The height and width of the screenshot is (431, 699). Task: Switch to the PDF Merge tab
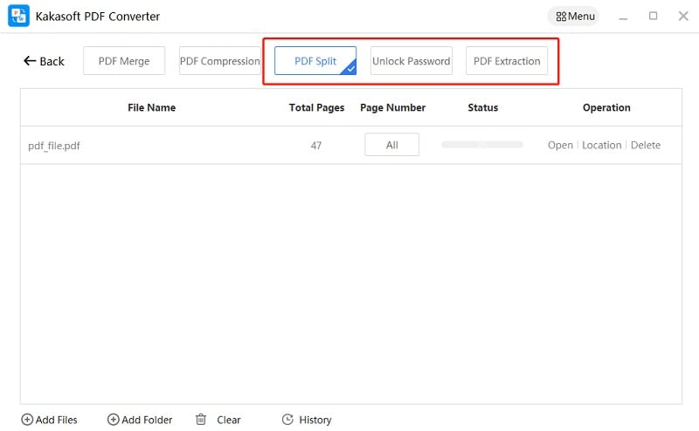pyautogui.click(x=124, y=61)
